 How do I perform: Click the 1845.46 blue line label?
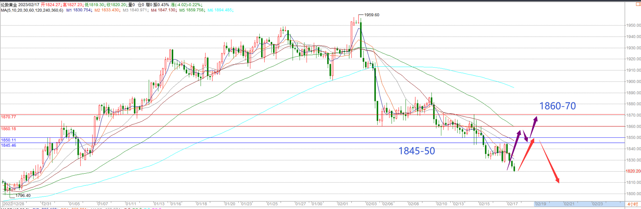point(9,145)
